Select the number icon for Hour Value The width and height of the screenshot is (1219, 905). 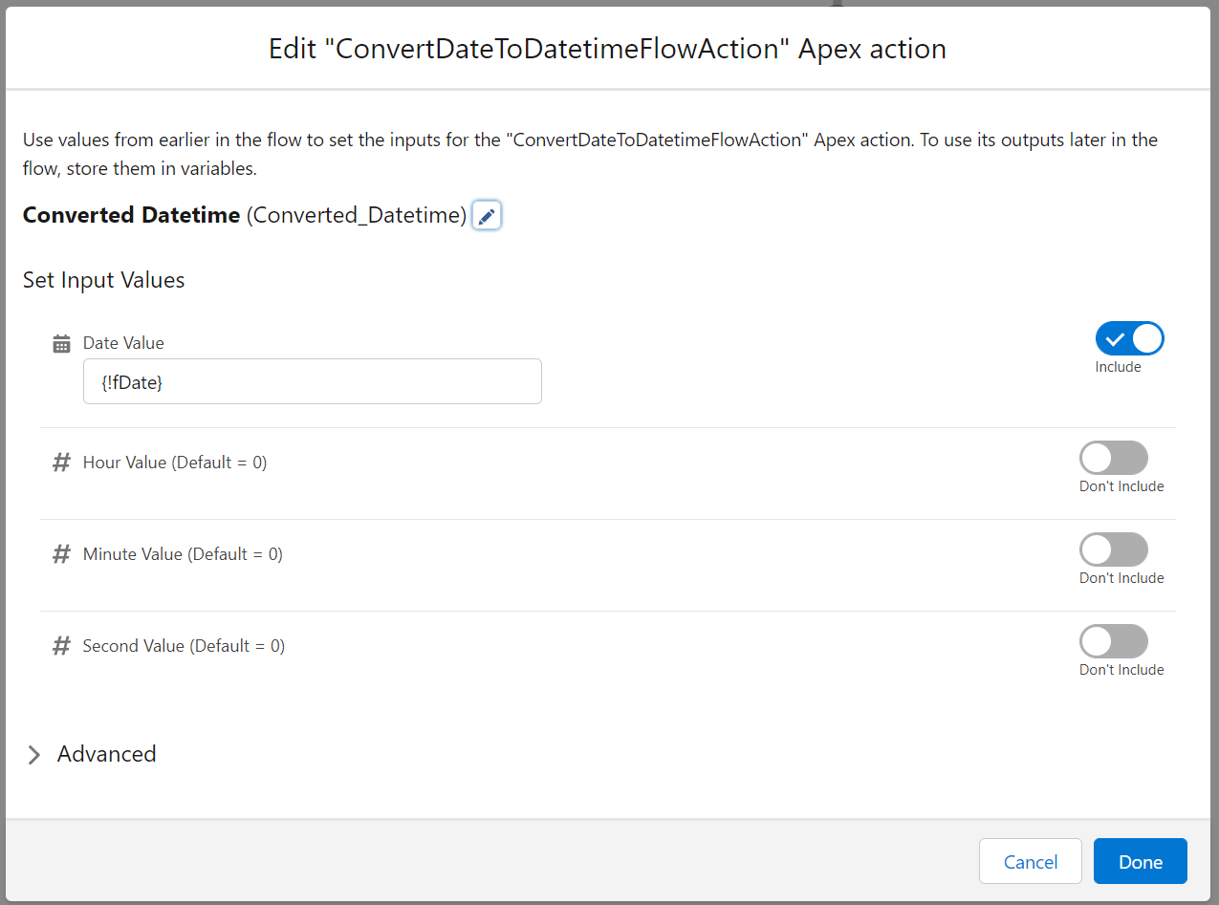click(61, 462)
